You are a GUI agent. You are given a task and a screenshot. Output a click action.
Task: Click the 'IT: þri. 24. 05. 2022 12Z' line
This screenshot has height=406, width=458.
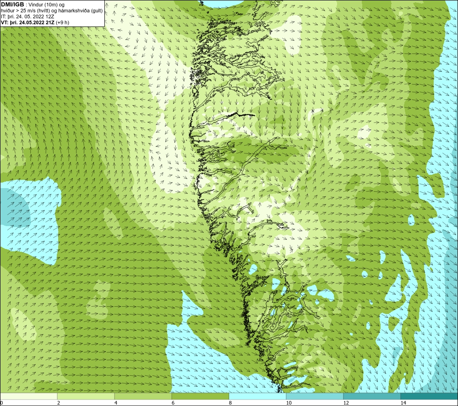pyautogui.click(x=28, y=16)
